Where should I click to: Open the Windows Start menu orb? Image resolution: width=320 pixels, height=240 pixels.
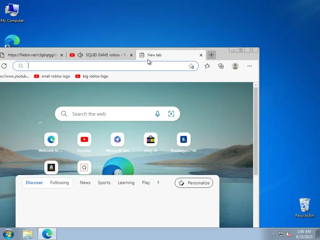[8, 234]
